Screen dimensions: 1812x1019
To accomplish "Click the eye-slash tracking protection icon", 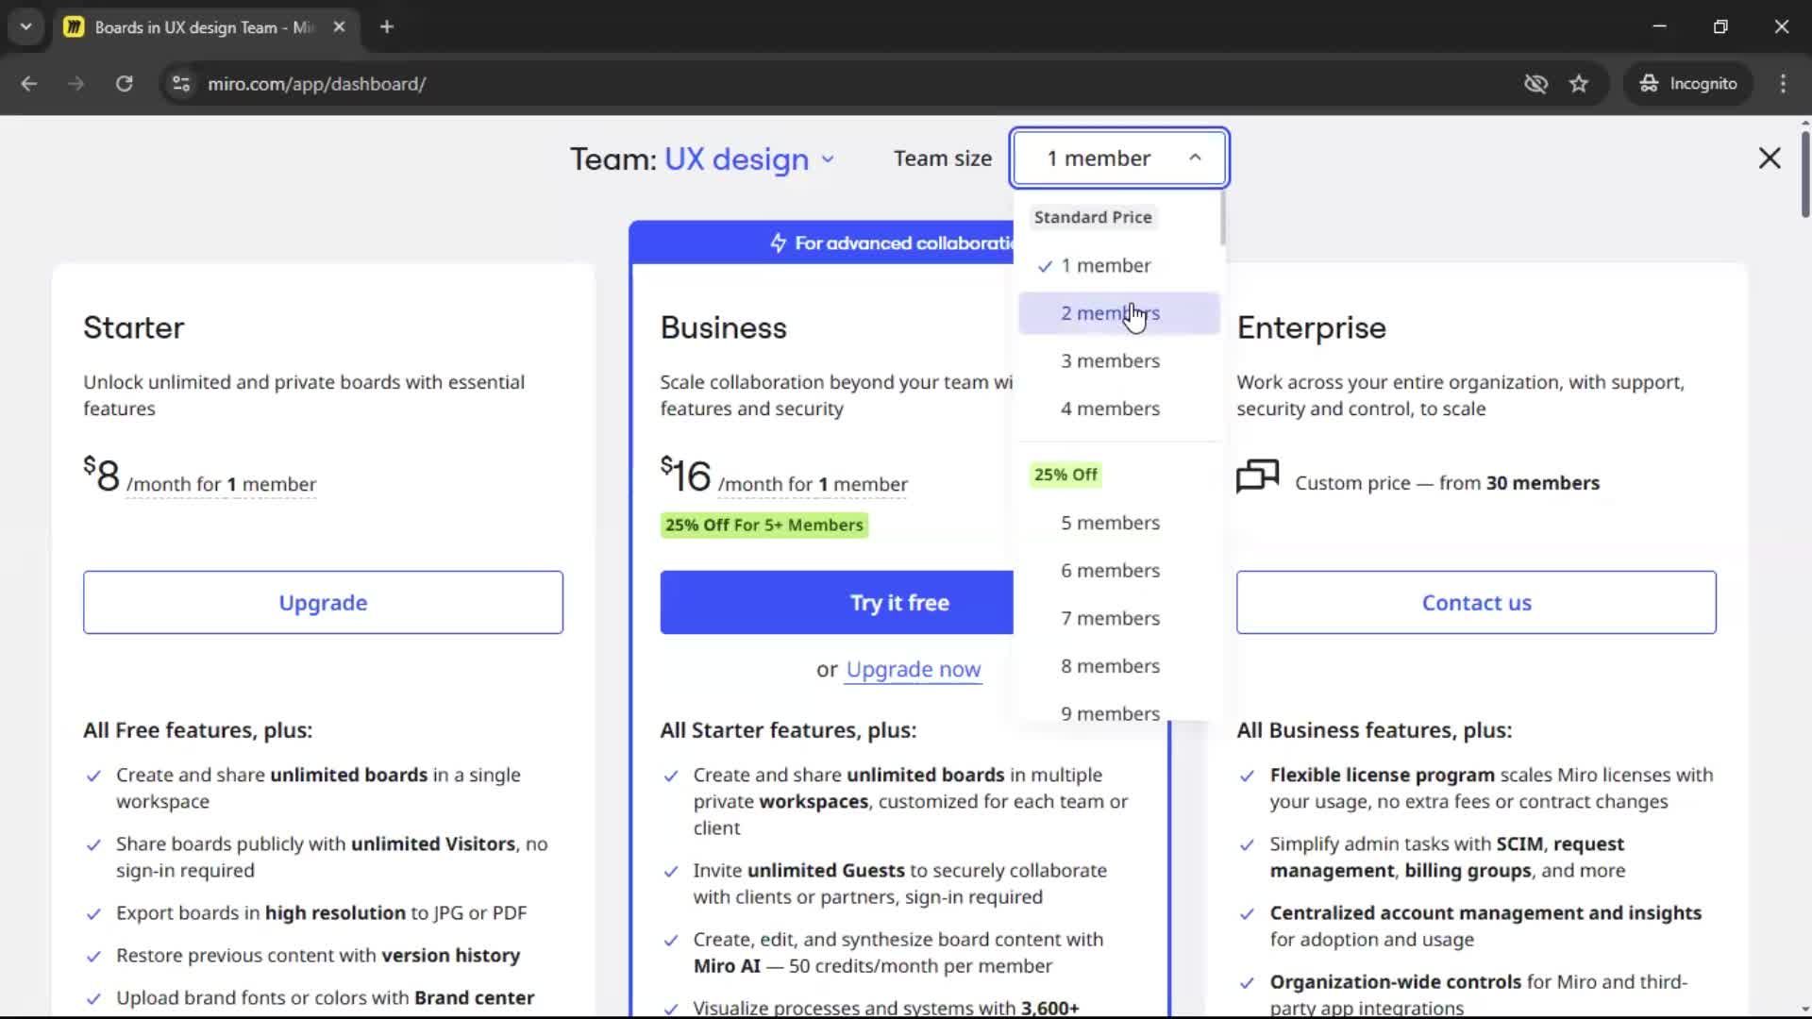I will click(1535, 84).
